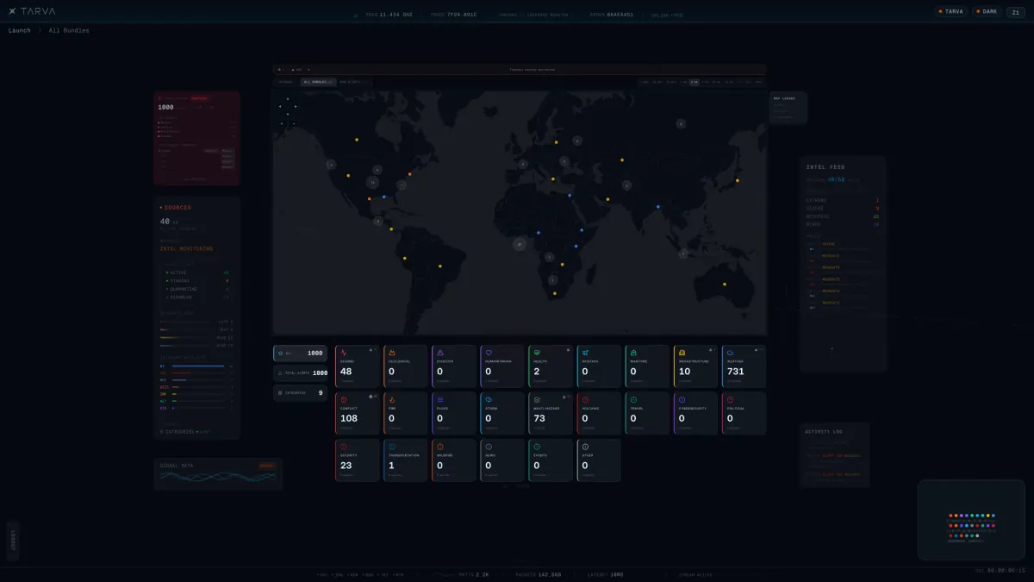Select the All Bundles map tab
The height and width of the screenshot is (582, 1034).
(319, 82)
